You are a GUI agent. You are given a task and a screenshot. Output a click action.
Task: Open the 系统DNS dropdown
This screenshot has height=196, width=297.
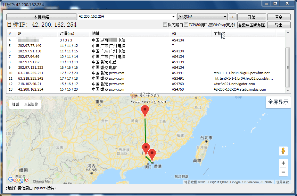tap(225, 17)
